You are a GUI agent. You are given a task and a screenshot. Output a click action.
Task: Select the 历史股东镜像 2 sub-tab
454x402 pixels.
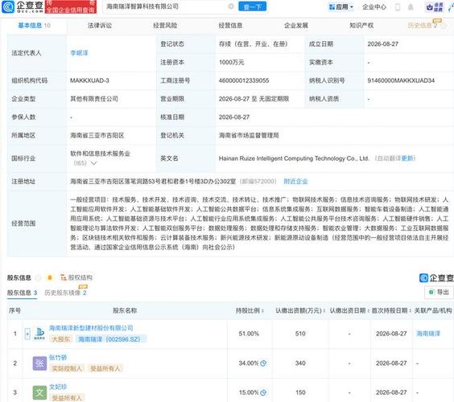[65, 293]
